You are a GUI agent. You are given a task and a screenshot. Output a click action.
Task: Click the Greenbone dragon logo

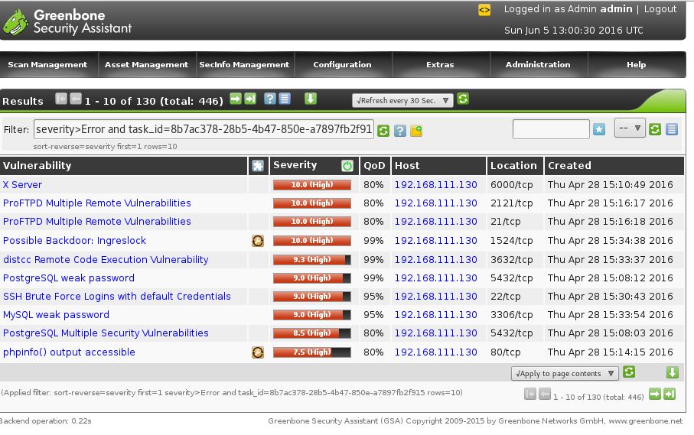pyautogui.click(x=15, y=22)
